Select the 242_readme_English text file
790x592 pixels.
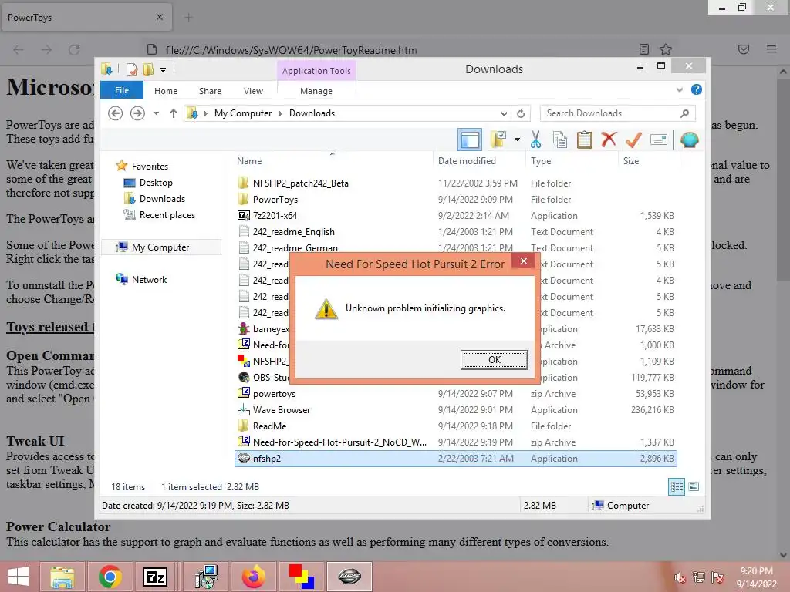tap(455, 231)
